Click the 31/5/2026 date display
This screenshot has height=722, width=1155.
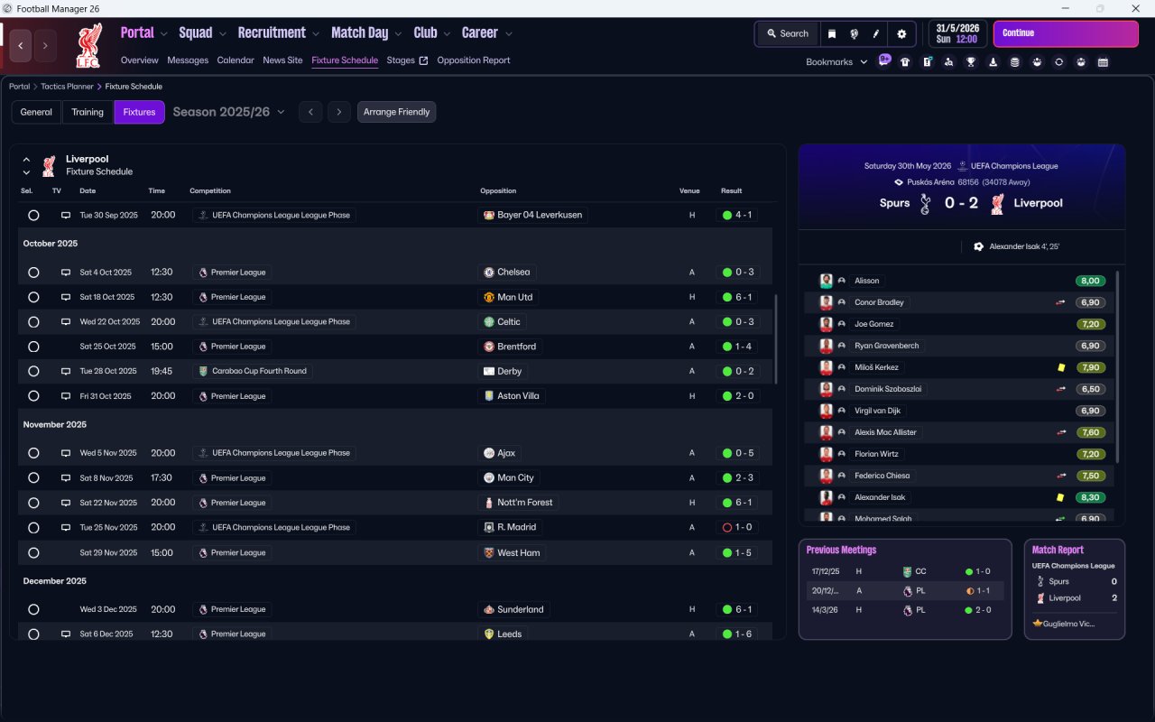click(957, 33)
